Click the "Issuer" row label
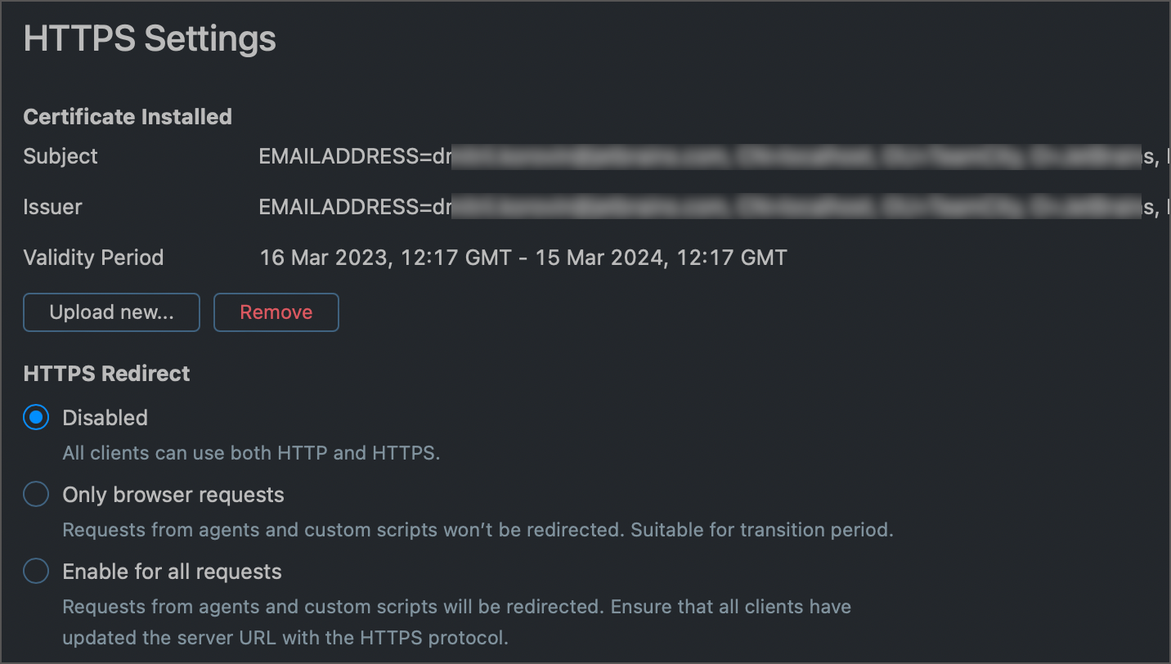 tap(52, 207)
